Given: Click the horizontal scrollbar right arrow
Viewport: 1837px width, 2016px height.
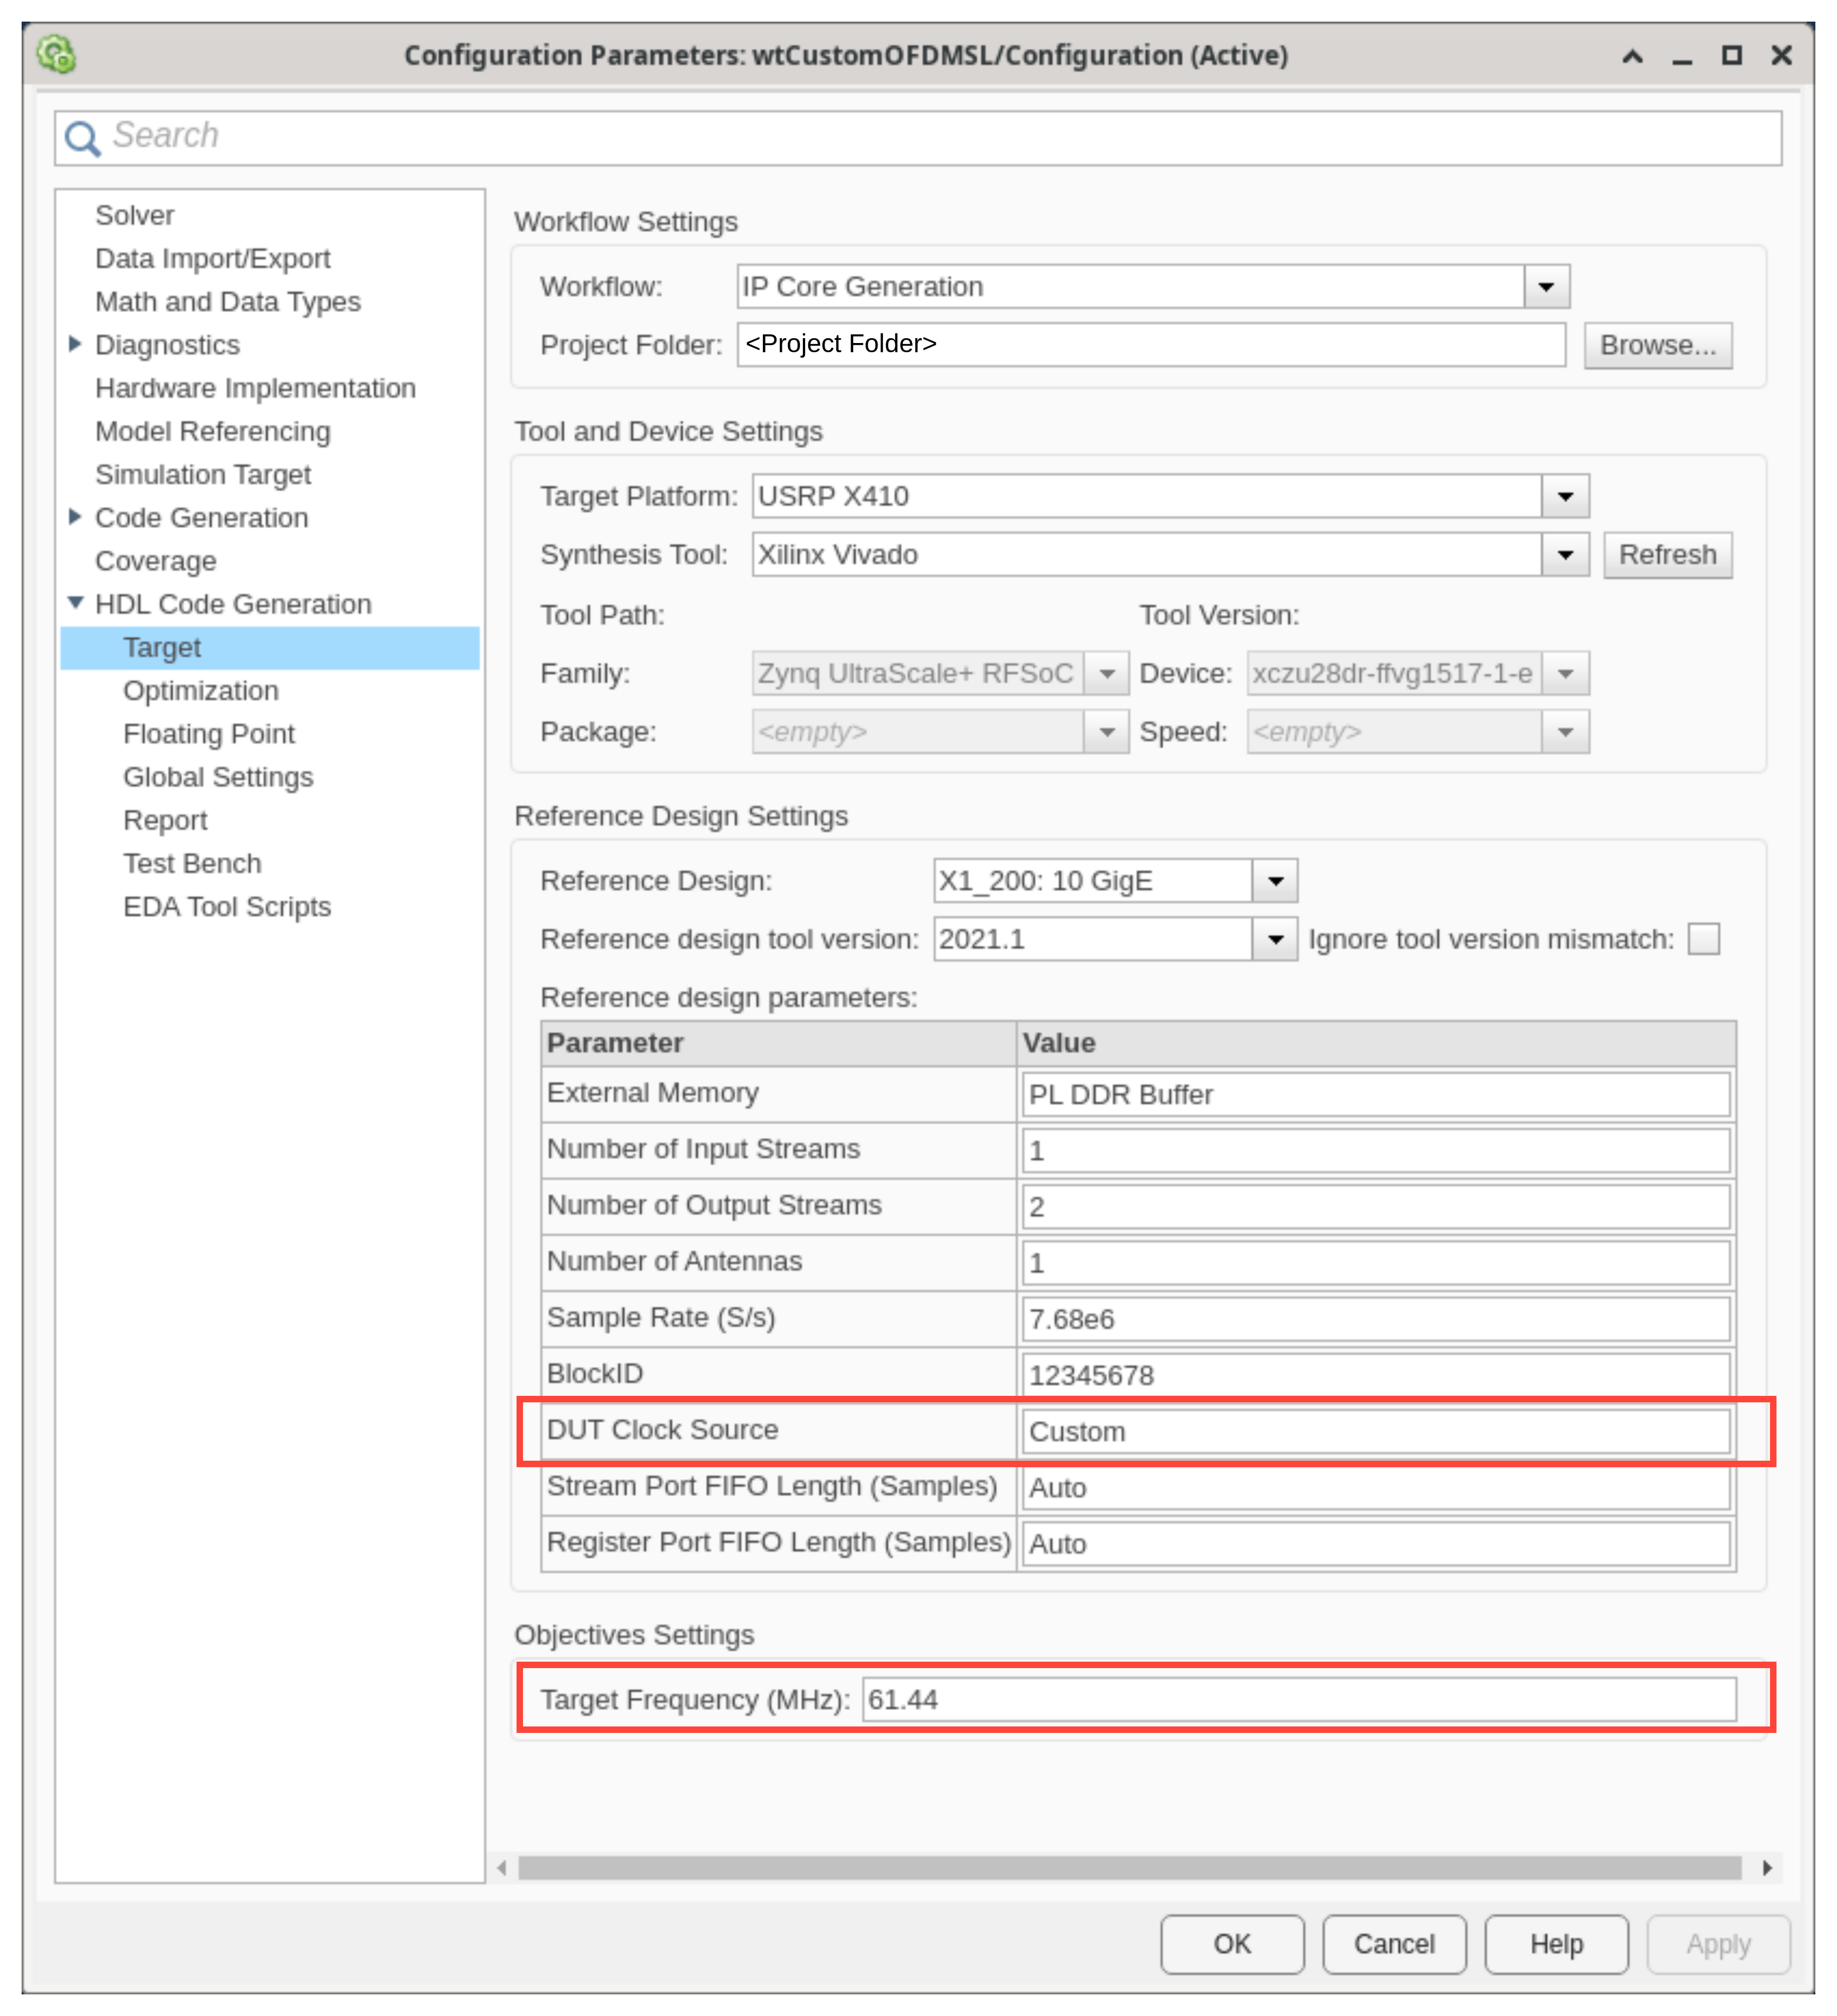Looking at the screenshot, I should click(x=1767, y=1868).
